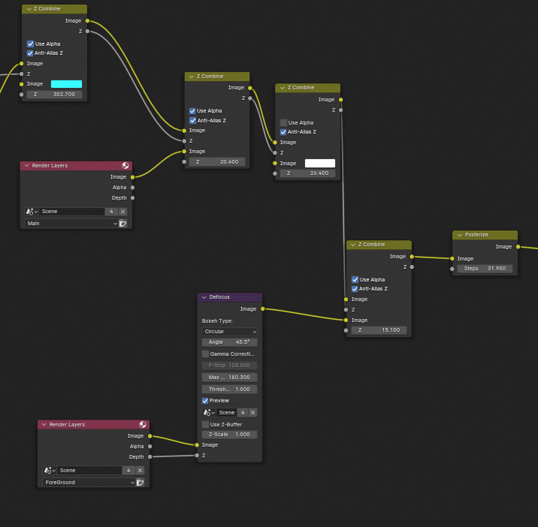Image resolution: width=538 pixels, height=527 pixels.
Task: Turn on Gamma Correction in Defocus node
Action: (205, 354)
